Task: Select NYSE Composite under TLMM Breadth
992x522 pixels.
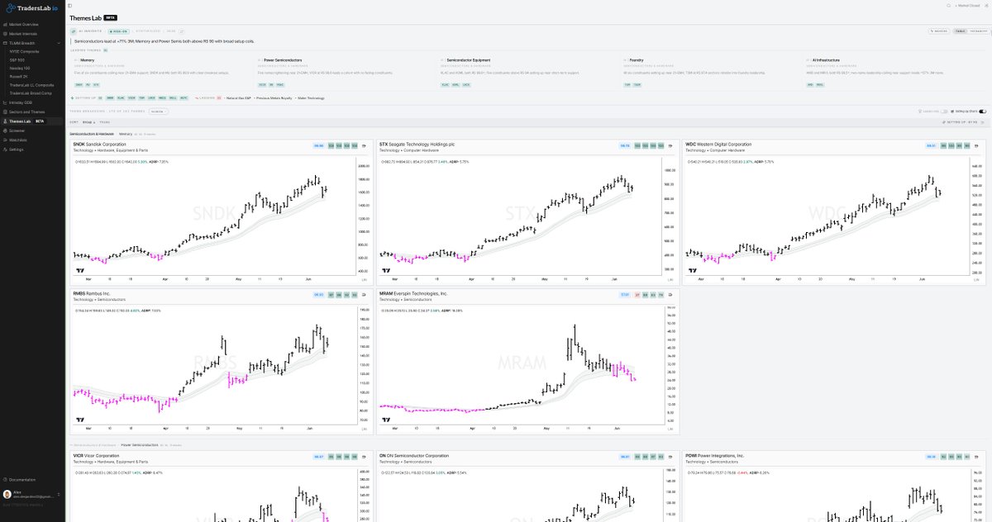Action: click(x=25, y=51)
